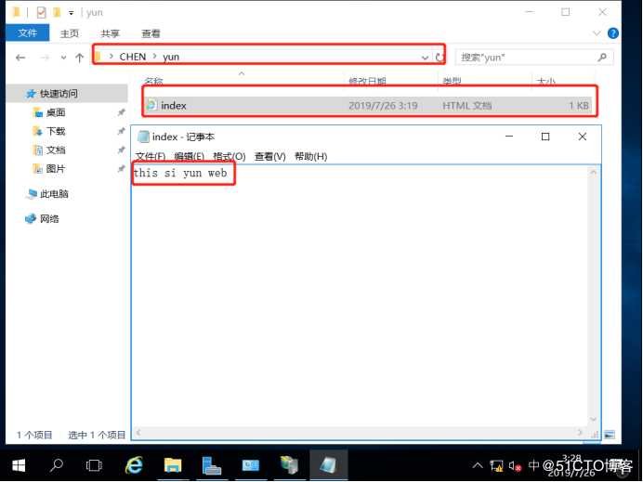Click the pin icon beside 图片
The width and height of the screenshot is (643, 482).
click(x=121, y=168)
